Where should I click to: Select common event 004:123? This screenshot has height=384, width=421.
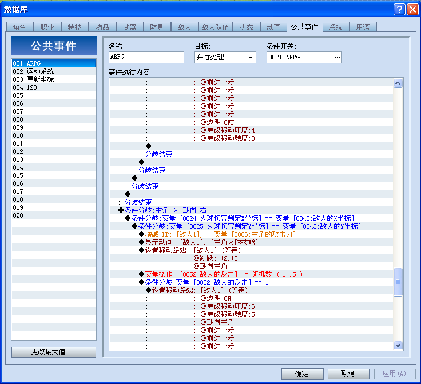[x=54, y=87]
